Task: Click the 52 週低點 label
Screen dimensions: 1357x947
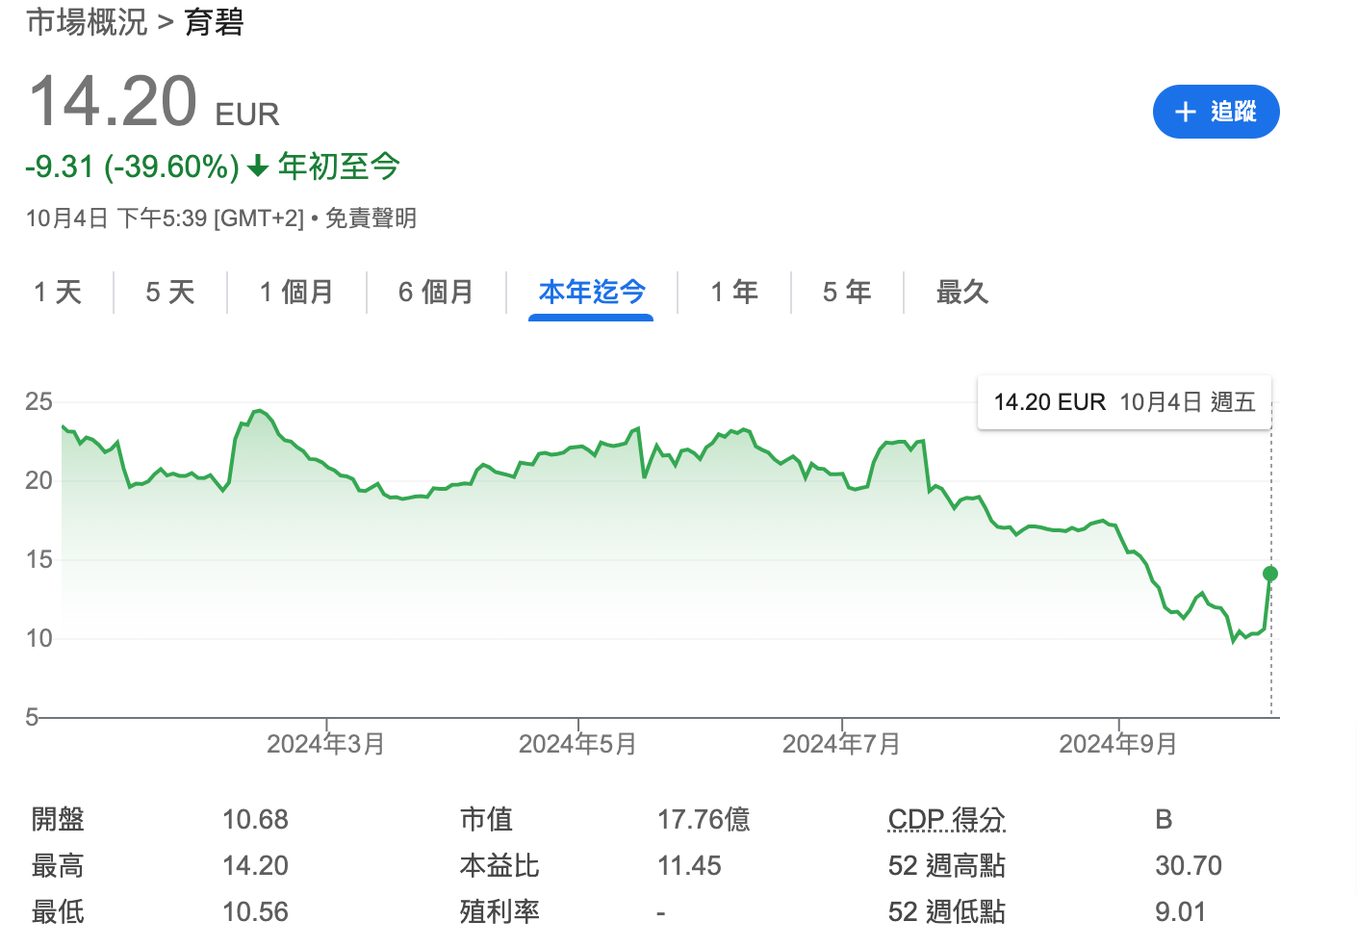Action: click(x=947, y=911)
